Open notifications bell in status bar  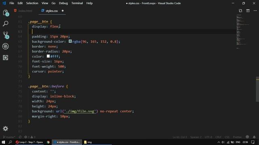[x=254, y=137]
